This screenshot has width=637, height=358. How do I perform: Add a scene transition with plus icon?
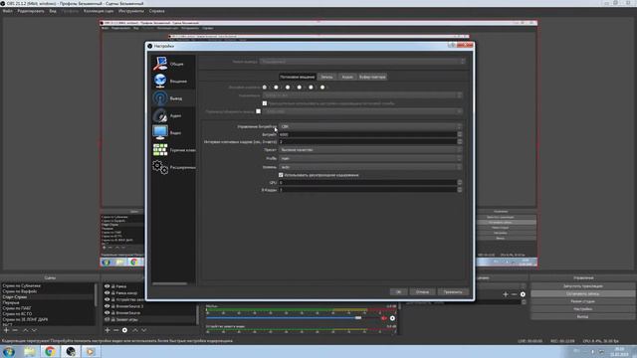point(506,294)
